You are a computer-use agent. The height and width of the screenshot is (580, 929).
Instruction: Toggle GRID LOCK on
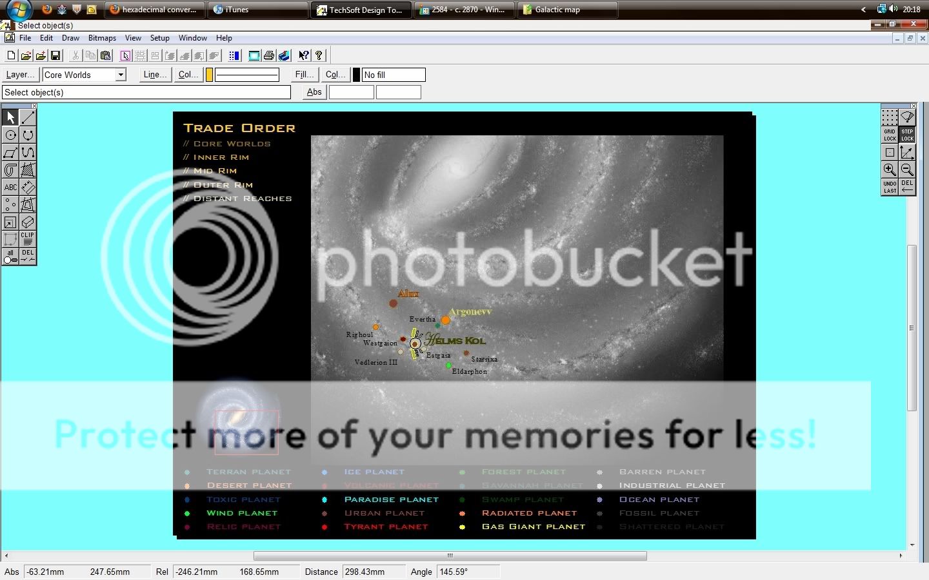pyautogui.click(x=890, y=135)
